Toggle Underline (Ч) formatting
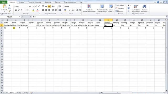Viewport: 168px width, 94px height. click(x=22, y=10)
